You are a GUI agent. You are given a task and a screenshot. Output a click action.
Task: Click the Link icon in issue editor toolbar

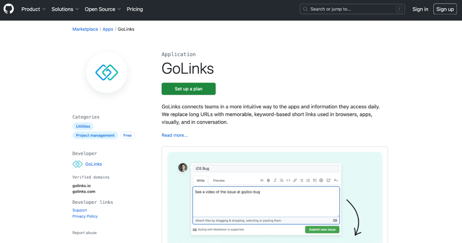(295, 180)
